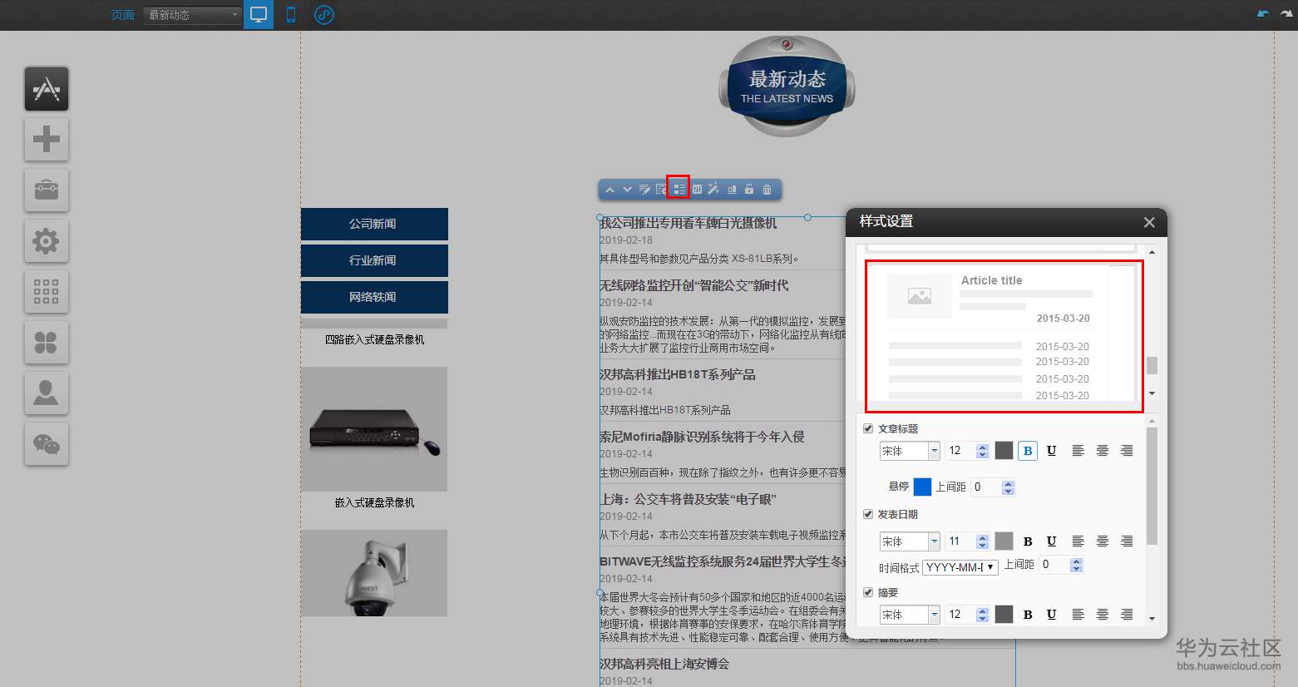Uncheck the 发表日期 checkbox
The image size is (1298, 687).
click(868, 514)
